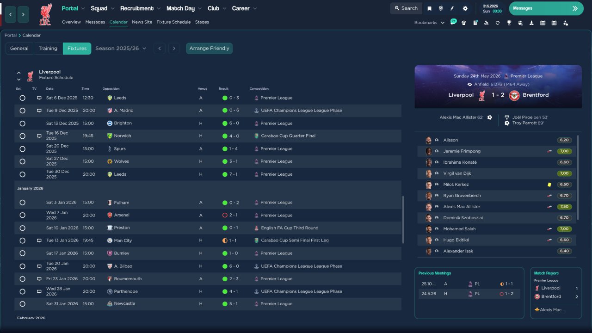Click the fixture list vertical scrollbar
592x333 pixels.
[403, 220]
